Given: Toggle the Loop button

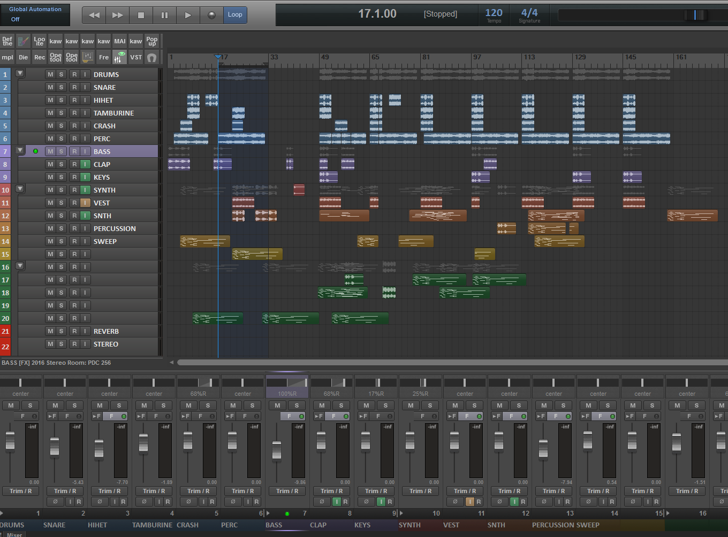Looking at the screenshot, I should coord(235,14).
